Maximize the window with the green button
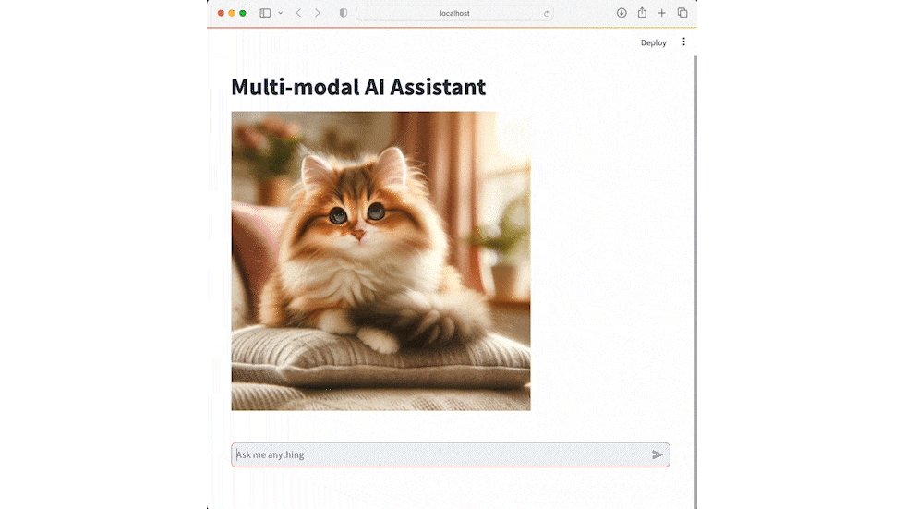The width and height of the screenshot is (905, 509). point(243,13)
